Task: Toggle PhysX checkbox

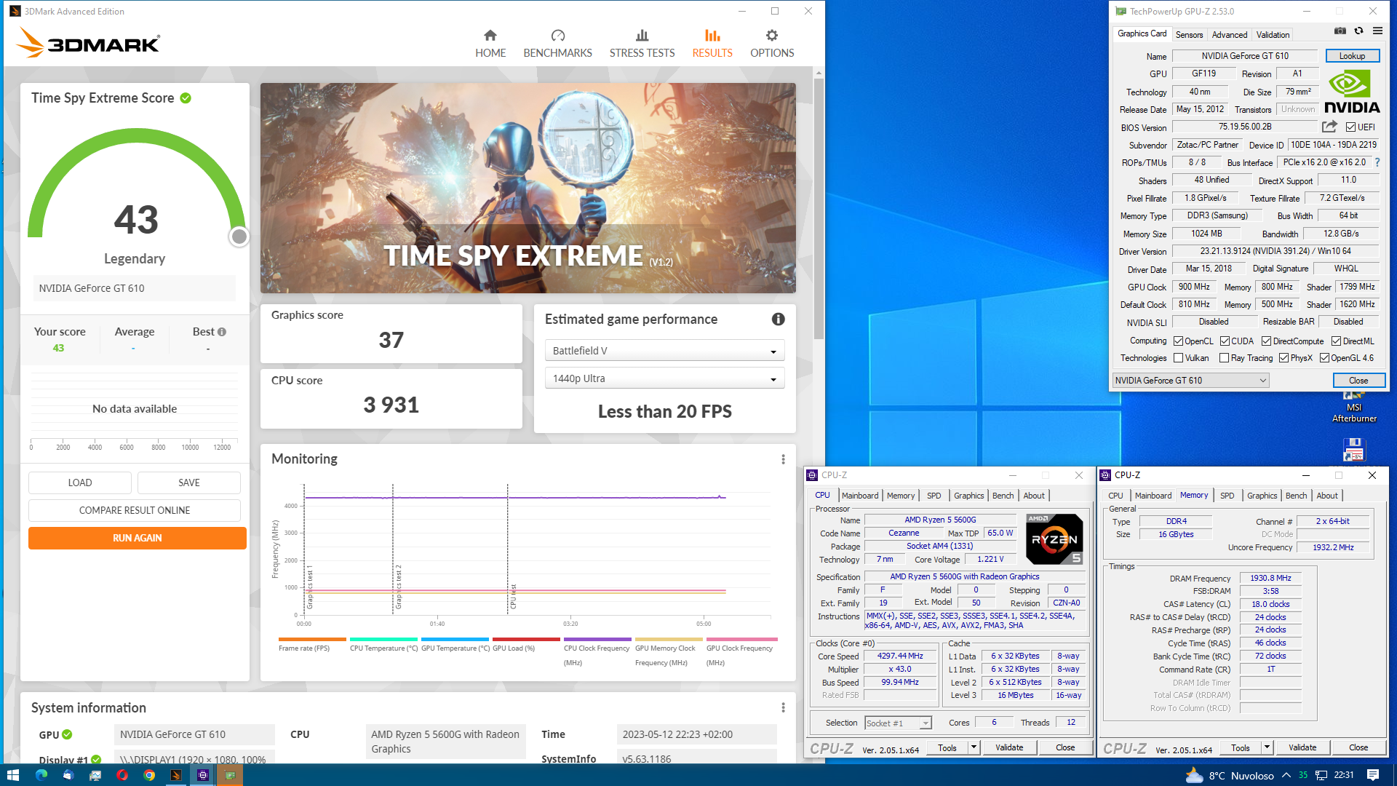Action: click(x=1283, y=358)
